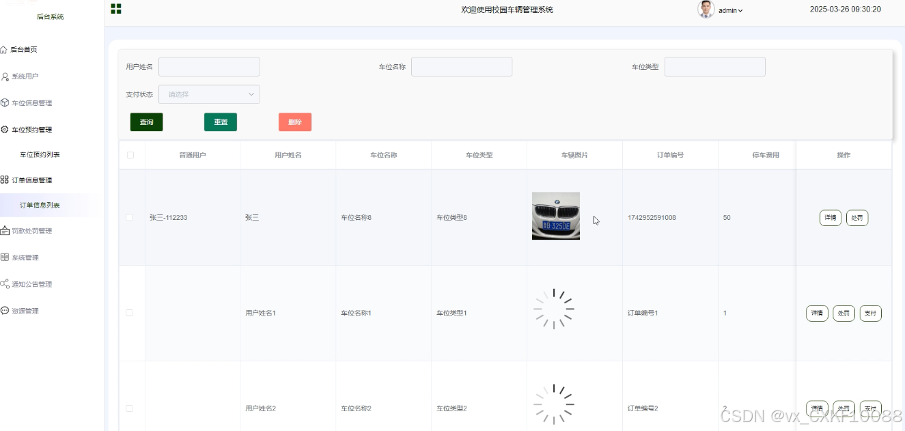Screen dimensions: 905x431
Task: Go to 车位预约列表 submenu item
Action: point(40,155)
